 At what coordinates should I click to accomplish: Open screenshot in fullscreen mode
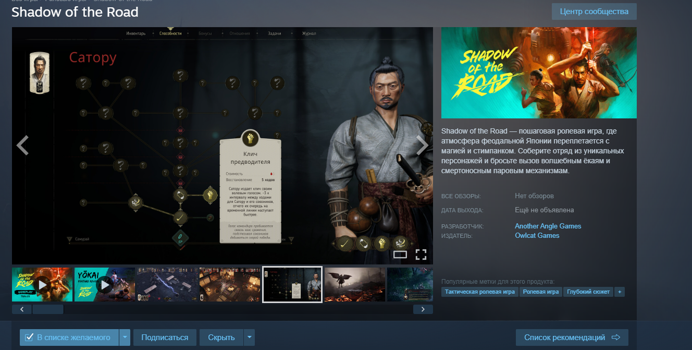(421, 255)
